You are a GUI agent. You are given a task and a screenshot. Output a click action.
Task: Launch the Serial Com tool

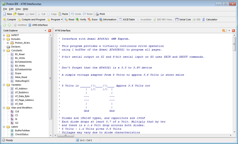pos(183,19)
